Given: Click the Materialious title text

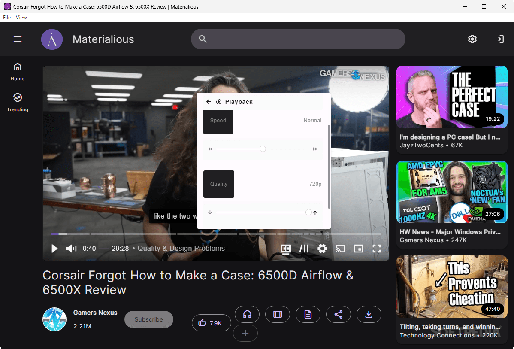Looking at the screenshot, I should (x=103, y=39).
